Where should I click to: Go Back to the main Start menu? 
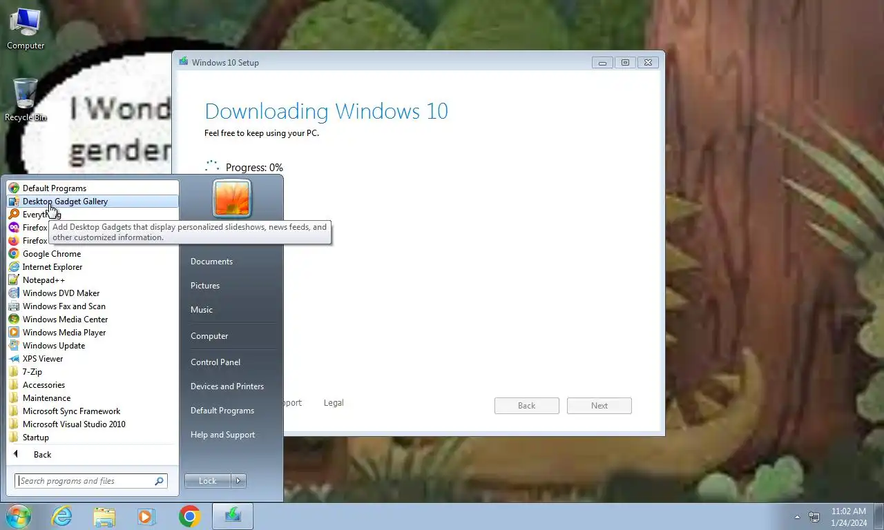(x=93, y=454)
